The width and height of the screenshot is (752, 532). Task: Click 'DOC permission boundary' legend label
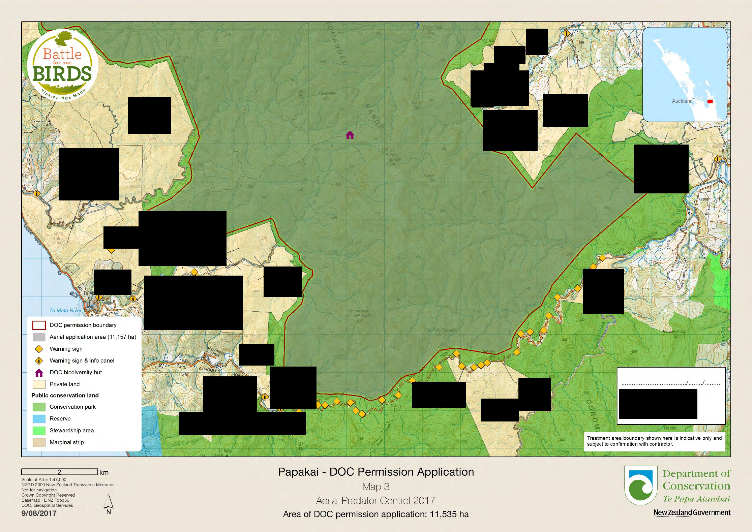click(x=83, y=325)
